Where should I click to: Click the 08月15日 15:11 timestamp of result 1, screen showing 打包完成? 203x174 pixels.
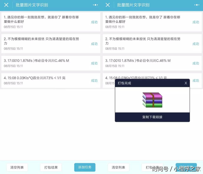pyautogui.click(x=115, y=27)
